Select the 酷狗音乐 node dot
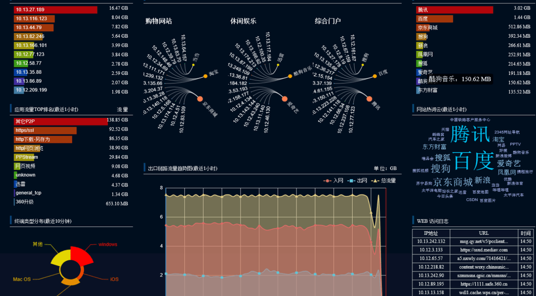The height and width of the screenshot is (296, 536). pyautogui.click(x=290, y=76)
